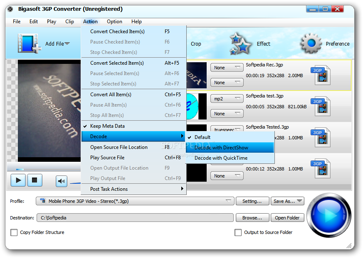This screenshot has height=258, width=363.
Task: Choose Convert All Item(s)
Action: (133, 95)
